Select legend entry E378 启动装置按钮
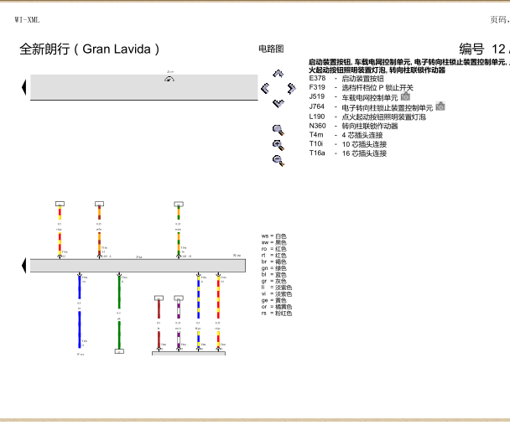 point(346,79)
